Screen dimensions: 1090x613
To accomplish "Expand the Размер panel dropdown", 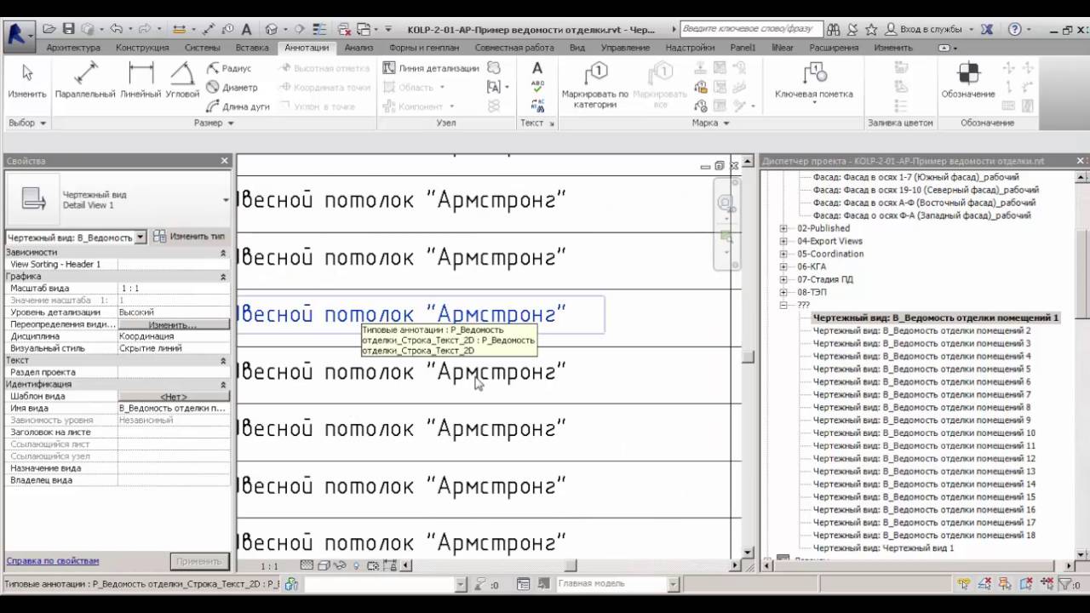I will point(231,123).
